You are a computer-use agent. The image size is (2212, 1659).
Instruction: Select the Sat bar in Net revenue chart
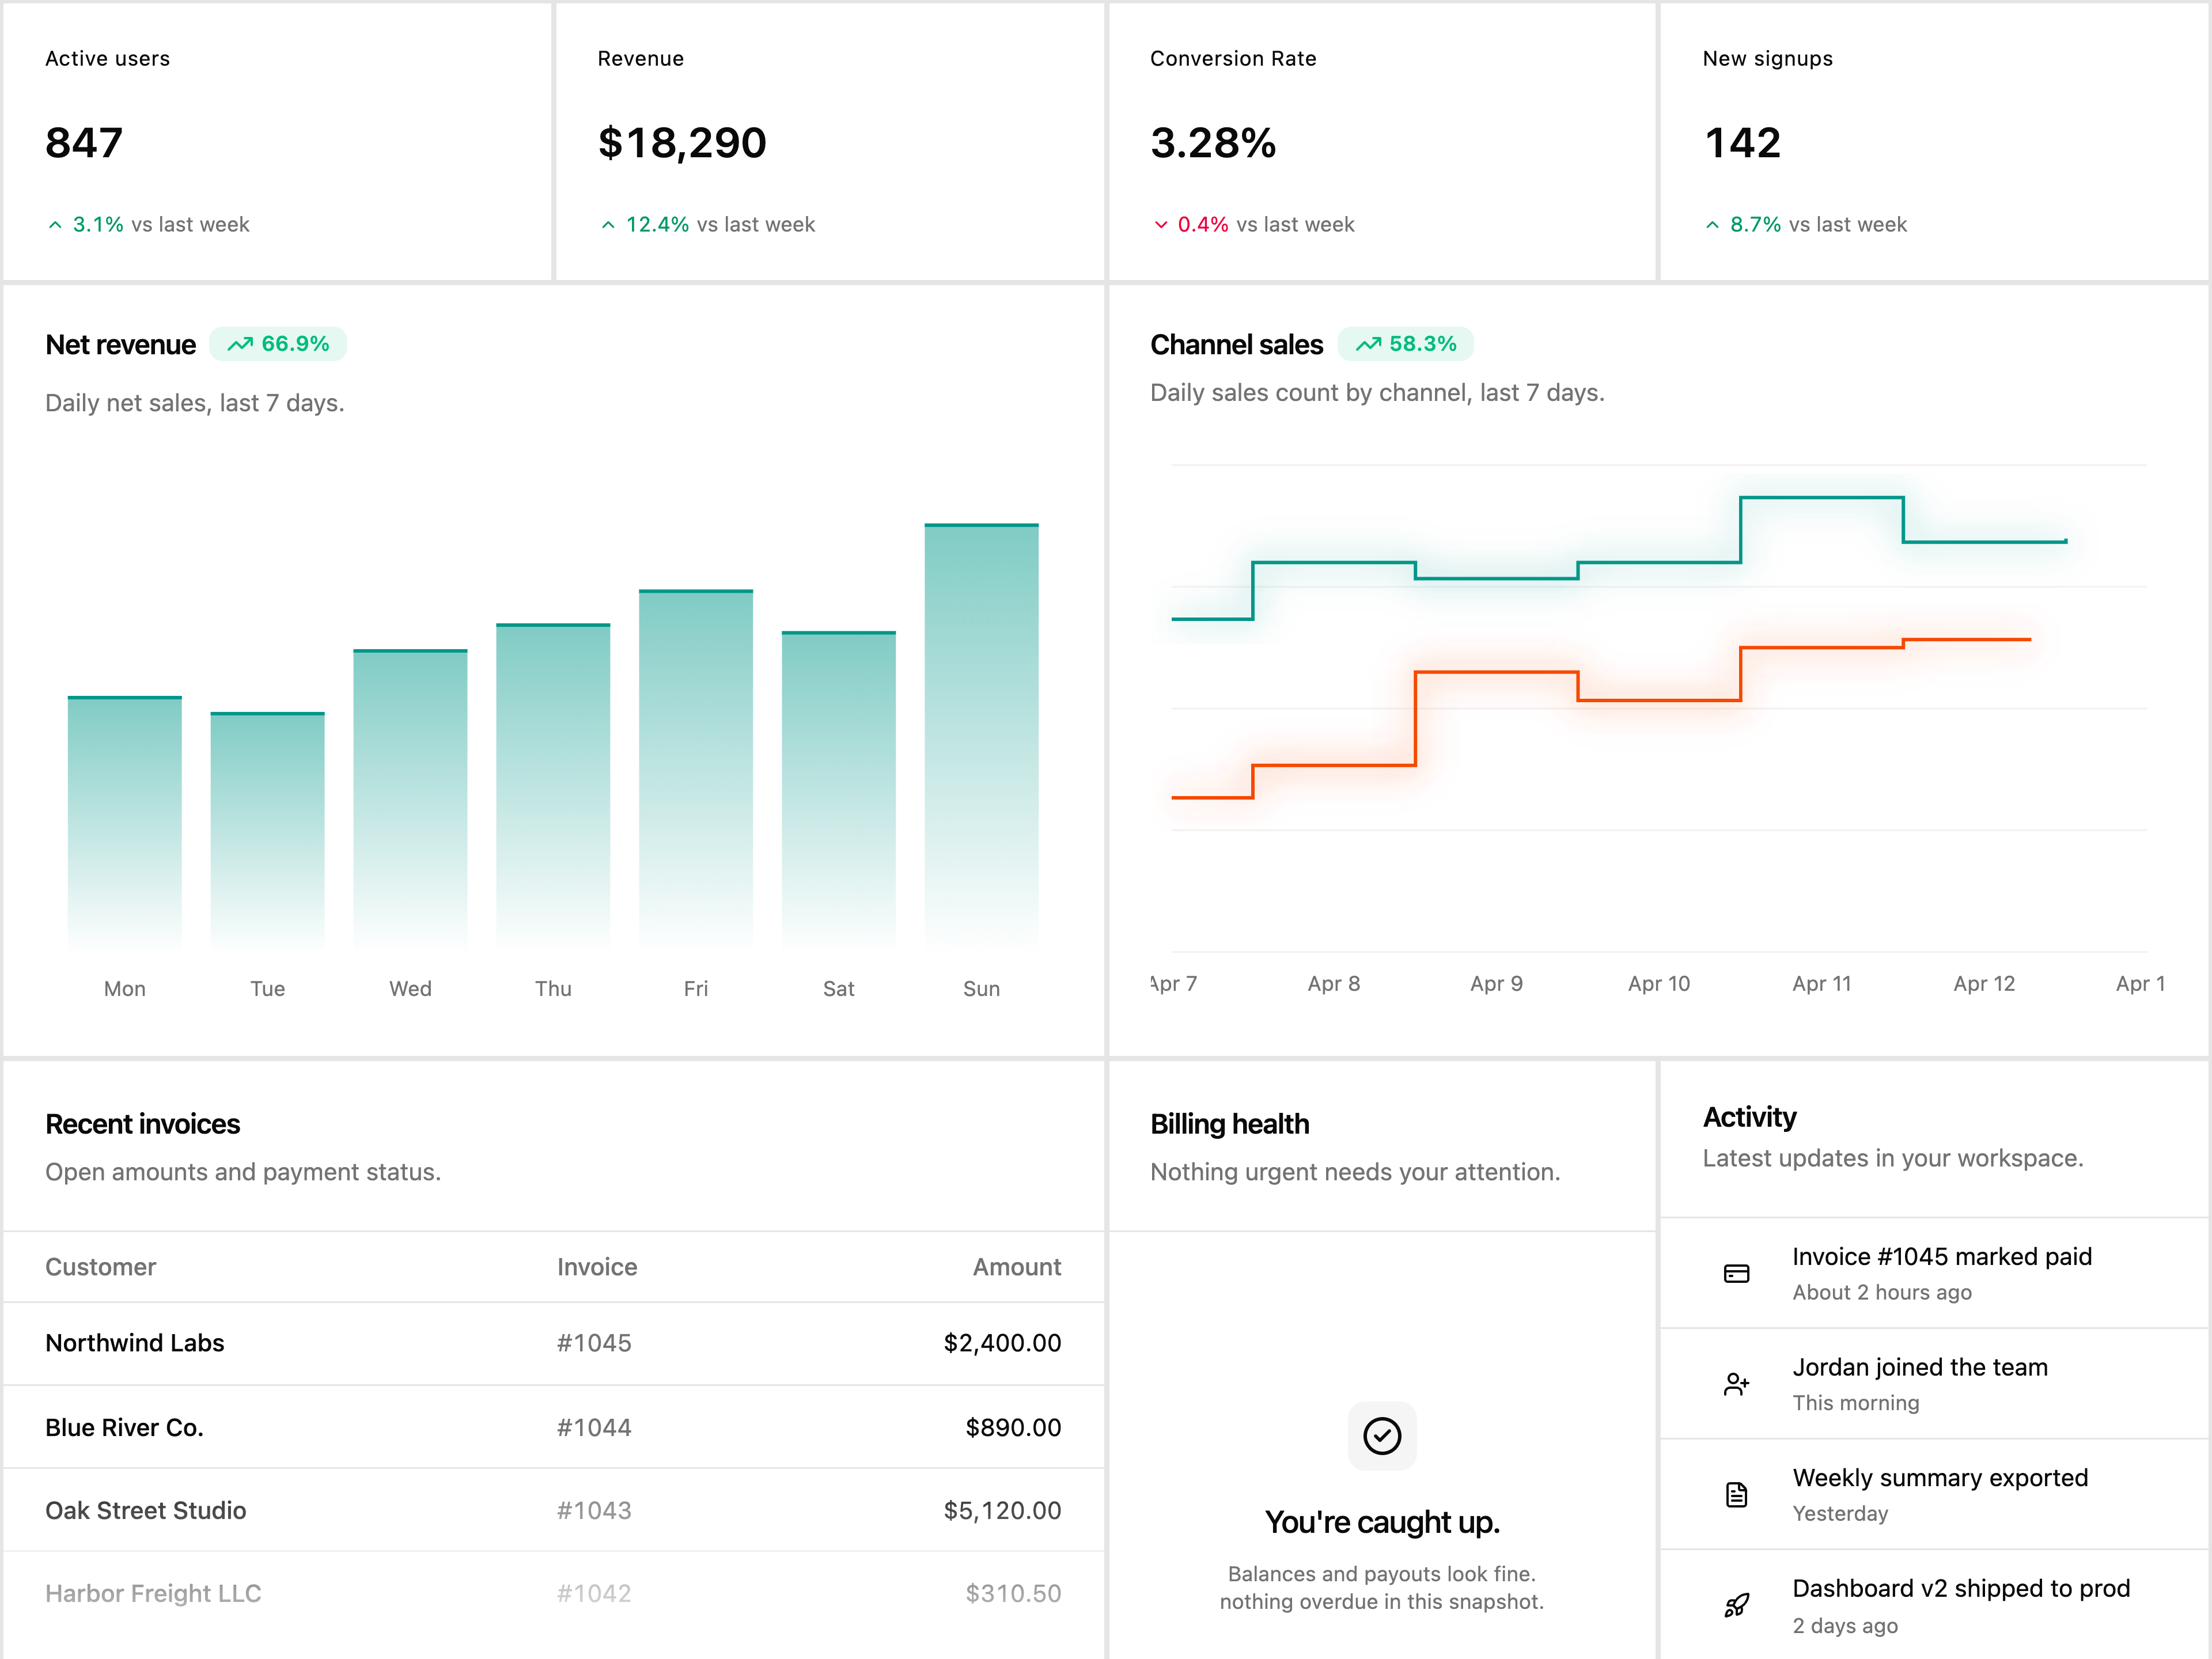pos(839,790)
